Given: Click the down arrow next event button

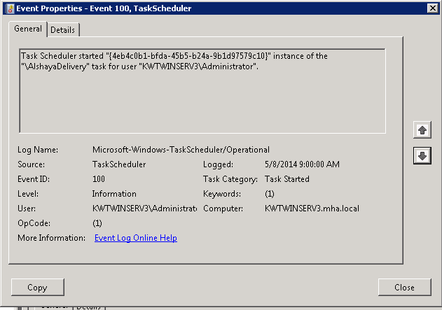Looking at the screenshot, I should coord(422,155).
